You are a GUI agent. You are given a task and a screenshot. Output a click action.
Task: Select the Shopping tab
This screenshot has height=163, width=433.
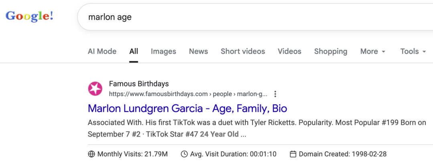[331, 51]
